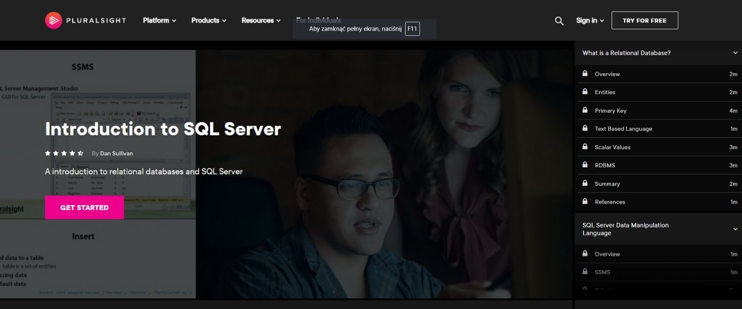Click the PLURALSIGHT wordmark text
742x309 pixels.
coord(96,21)
